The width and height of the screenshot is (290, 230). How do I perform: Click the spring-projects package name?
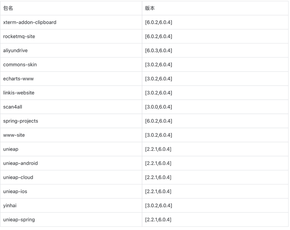[20, 121]
